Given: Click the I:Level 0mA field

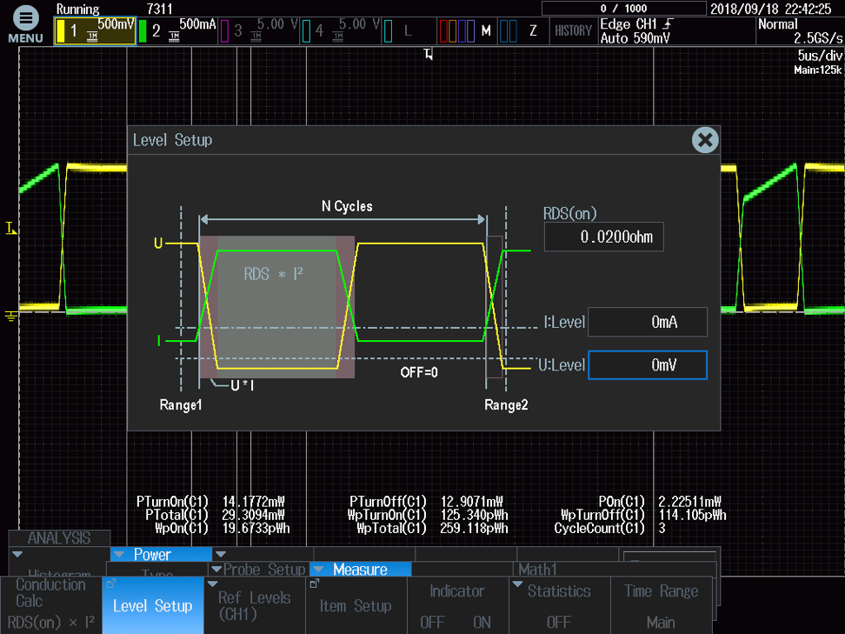Looking at the screenshot, I should [647, 322].
